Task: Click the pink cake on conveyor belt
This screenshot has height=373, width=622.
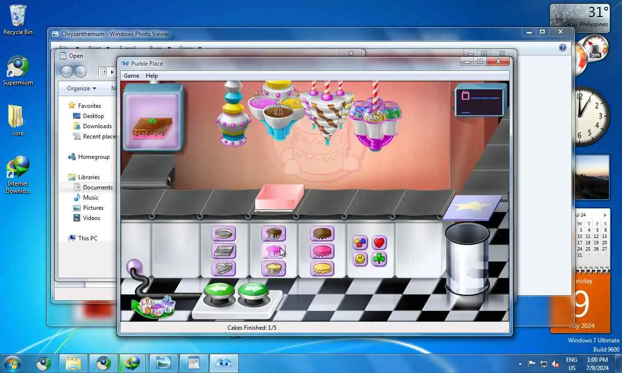Action: point(279,198)
